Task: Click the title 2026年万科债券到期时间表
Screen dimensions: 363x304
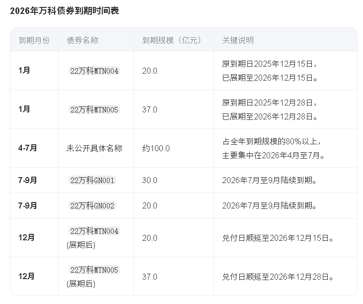Action: click(x=65, y=11)
